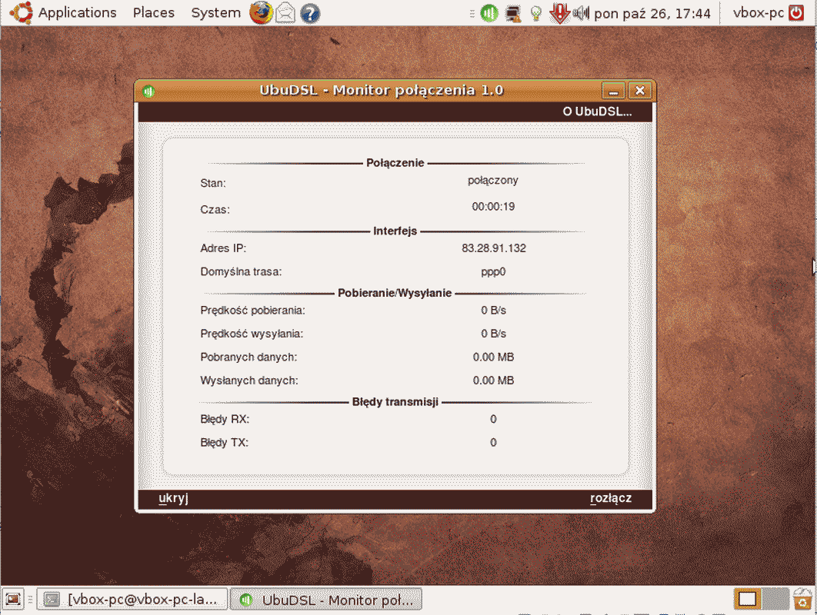Viewport: 817px width, 615px height.
Task: Switch to the vbox-pc terminal taskbar entry
Action: point(132,600)
